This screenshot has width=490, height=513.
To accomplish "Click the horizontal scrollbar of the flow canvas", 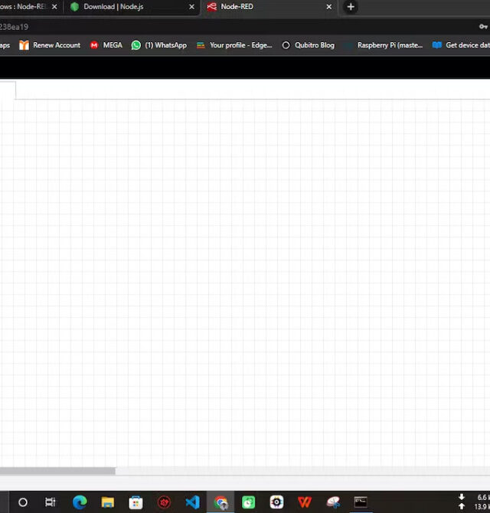I will (57, 471).
